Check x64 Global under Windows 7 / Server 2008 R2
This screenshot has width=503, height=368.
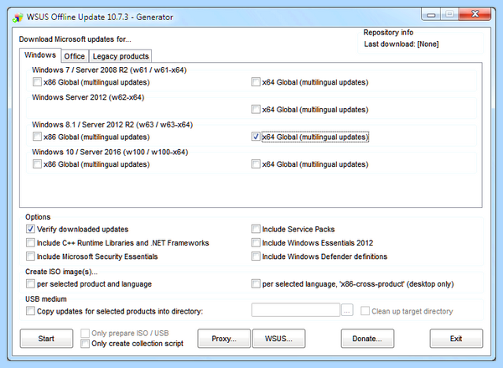click(256, 82)
